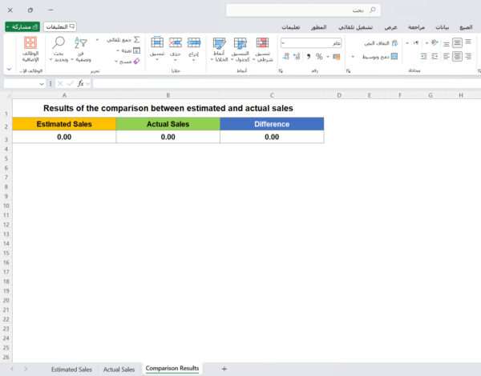Click the Comments (التعليقات) button

tap(60, 26)
